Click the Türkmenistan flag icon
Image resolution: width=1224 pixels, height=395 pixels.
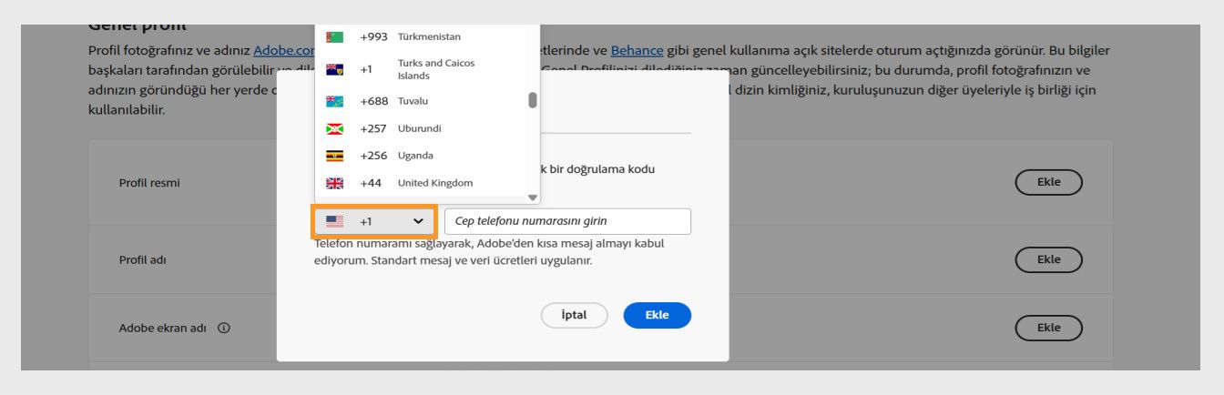tap(334, 36)
